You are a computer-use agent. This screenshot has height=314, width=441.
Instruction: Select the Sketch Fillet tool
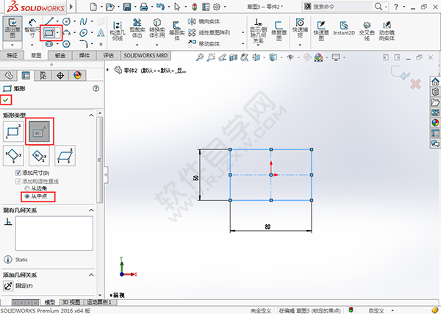click(x=84, y=44)
